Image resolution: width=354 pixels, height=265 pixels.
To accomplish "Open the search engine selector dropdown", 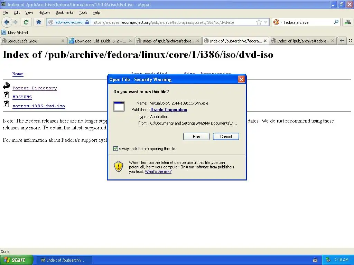I will tap(278, 22).
